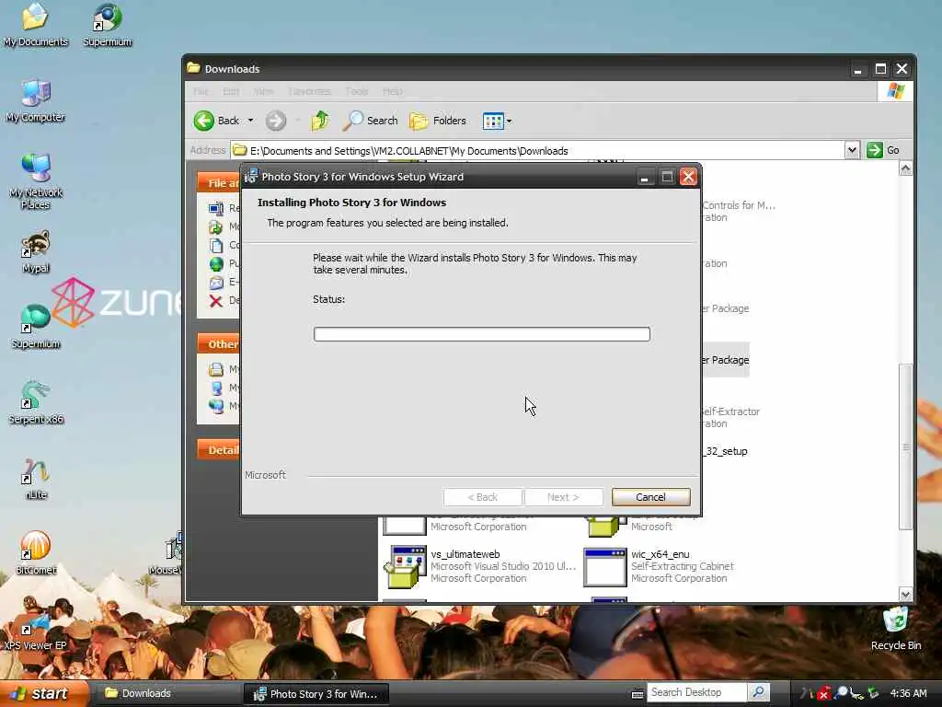Open My Computer desktop icon
Viewport: 942px width, 707px height.
(35, 101)
